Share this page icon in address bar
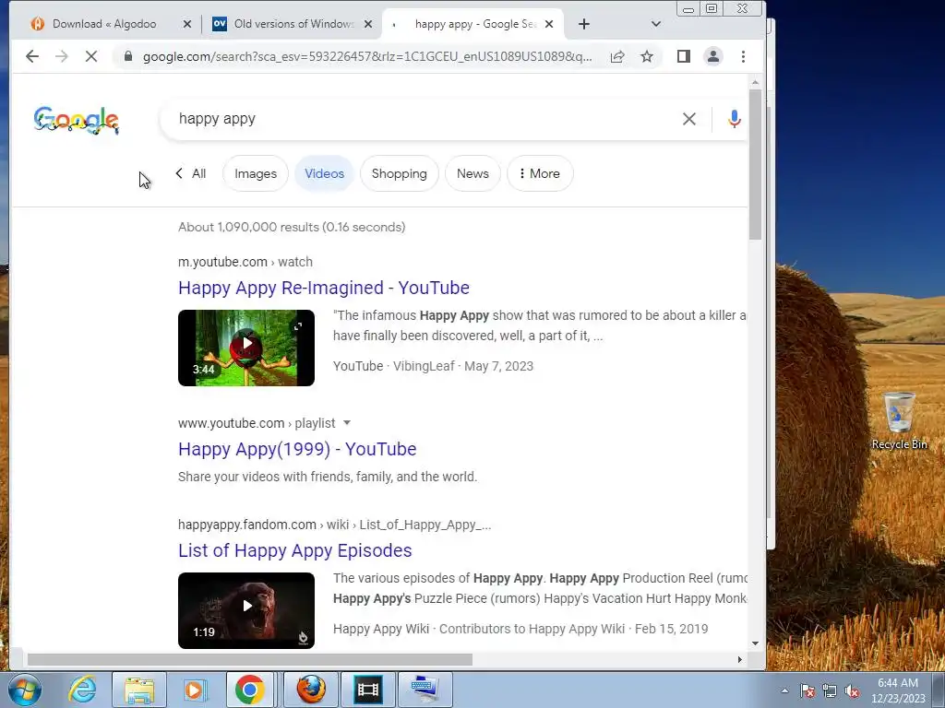Screen dimensions: 945x708 pos(617,56)
